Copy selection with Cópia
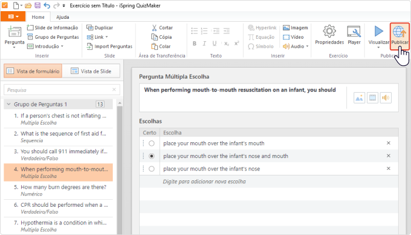411x235 pixels. pos(161,37)
